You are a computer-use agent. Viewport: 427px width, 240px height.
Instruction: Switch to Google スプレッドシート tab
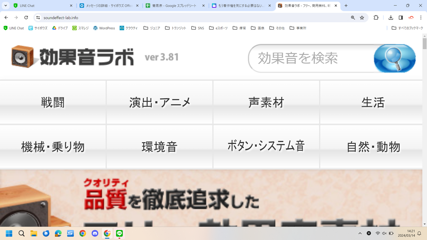(x=175, y=6)
